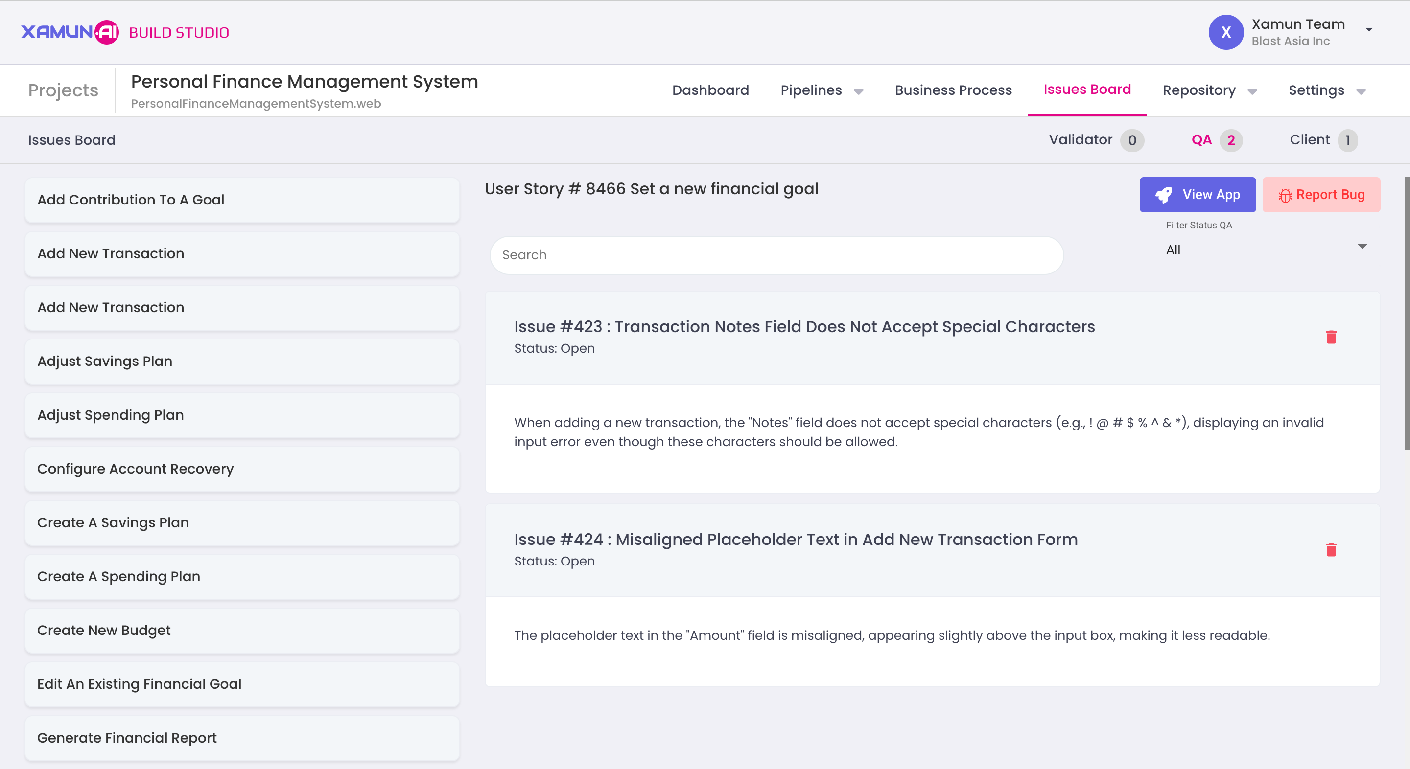Open the Repository dropdown arrow
The image size is (1410, 769).
click(x=1252, y=91)
